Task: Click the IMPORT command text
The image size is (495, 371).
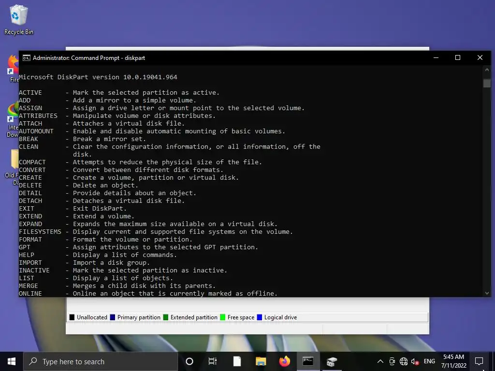Action: pyautogui.click(x=30, y=263)
